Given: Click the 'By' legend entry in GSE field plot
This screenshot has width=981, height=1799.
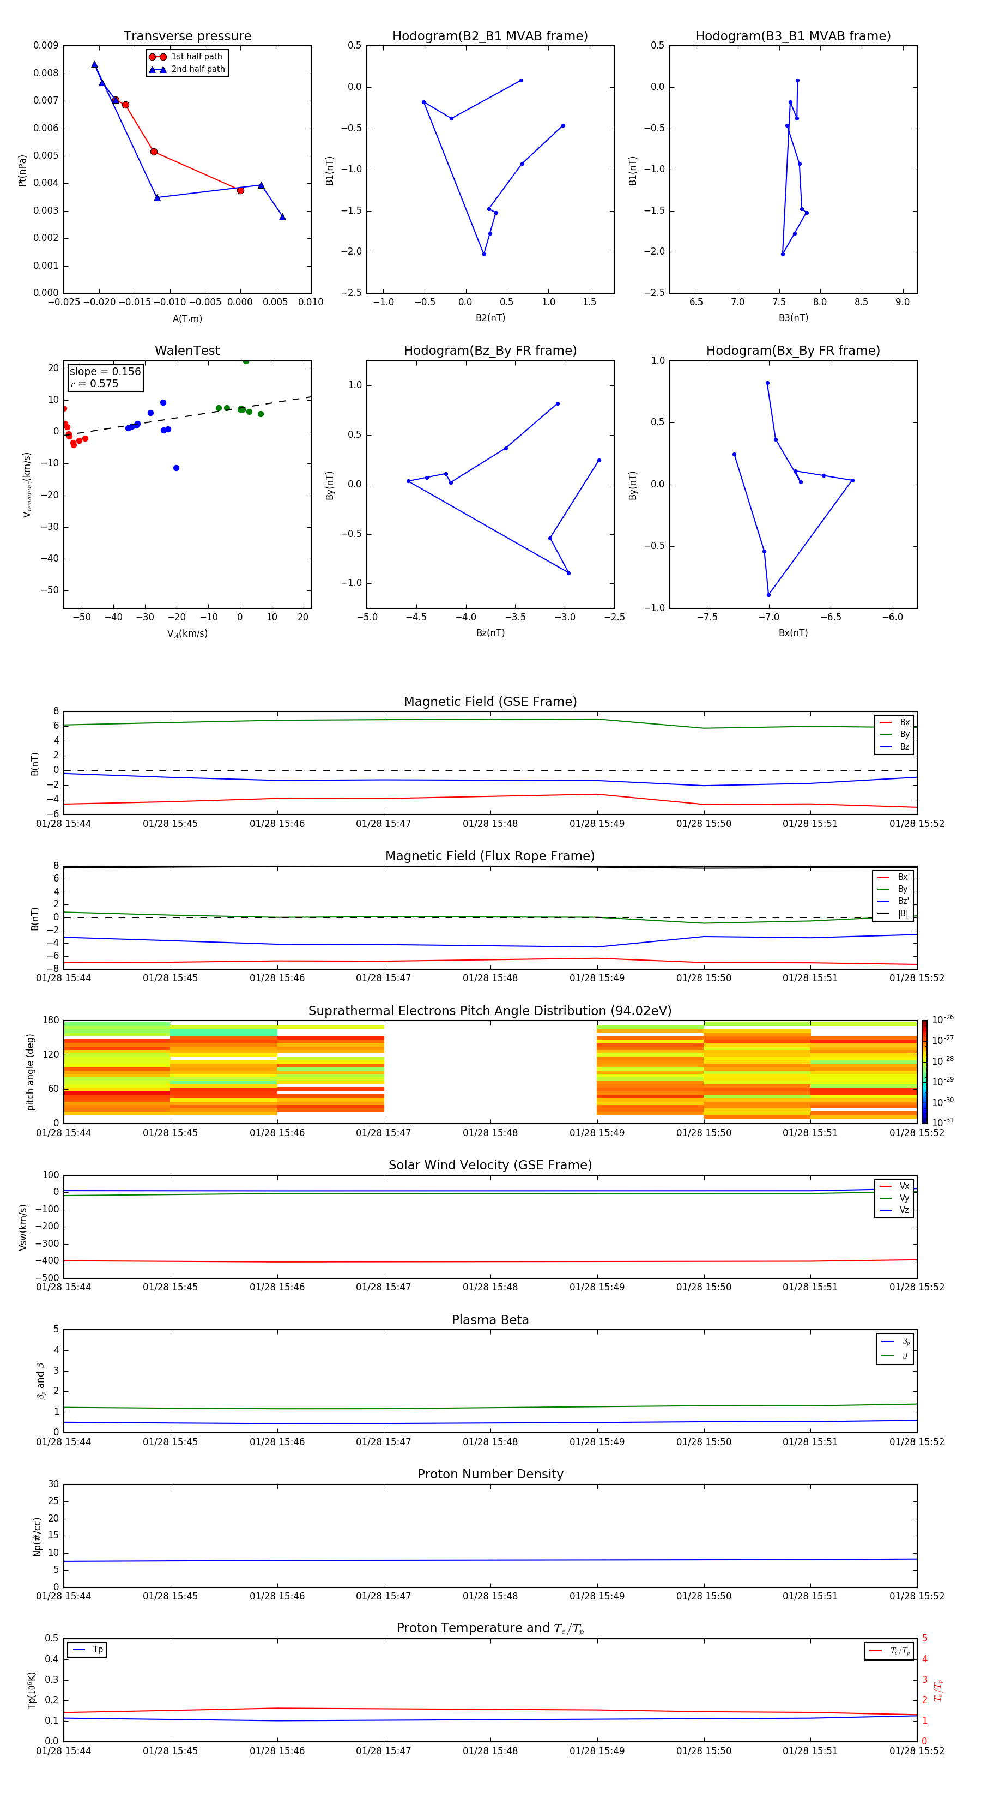Looking at the screenshot, I should click(x=894, y=735).
